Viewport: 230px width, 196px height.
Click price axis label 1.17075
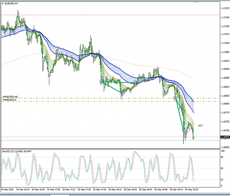coord(225,34)
